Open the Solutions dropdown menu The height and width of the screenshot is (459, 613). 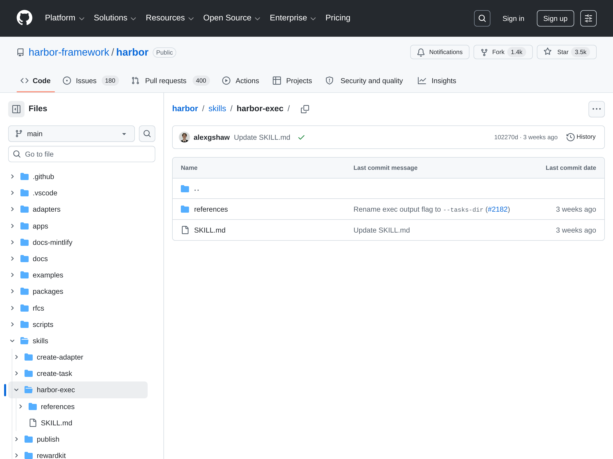click(x=115, y=18)
